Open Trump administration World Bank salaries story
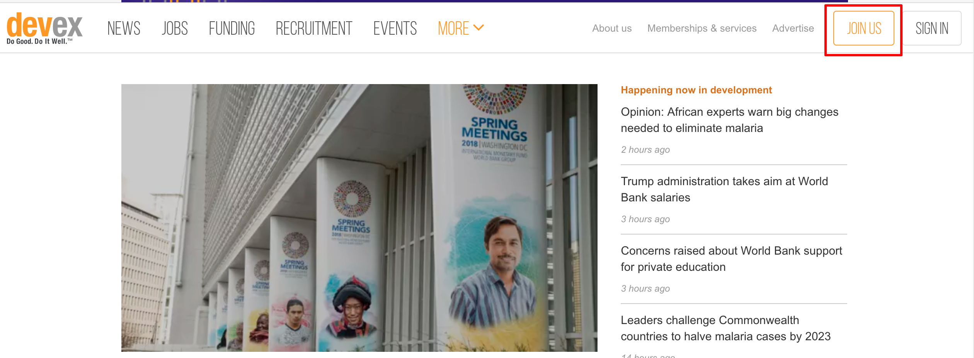Viewport: 974px width, 358px height. pyautogui.click(x=724, y=189)
